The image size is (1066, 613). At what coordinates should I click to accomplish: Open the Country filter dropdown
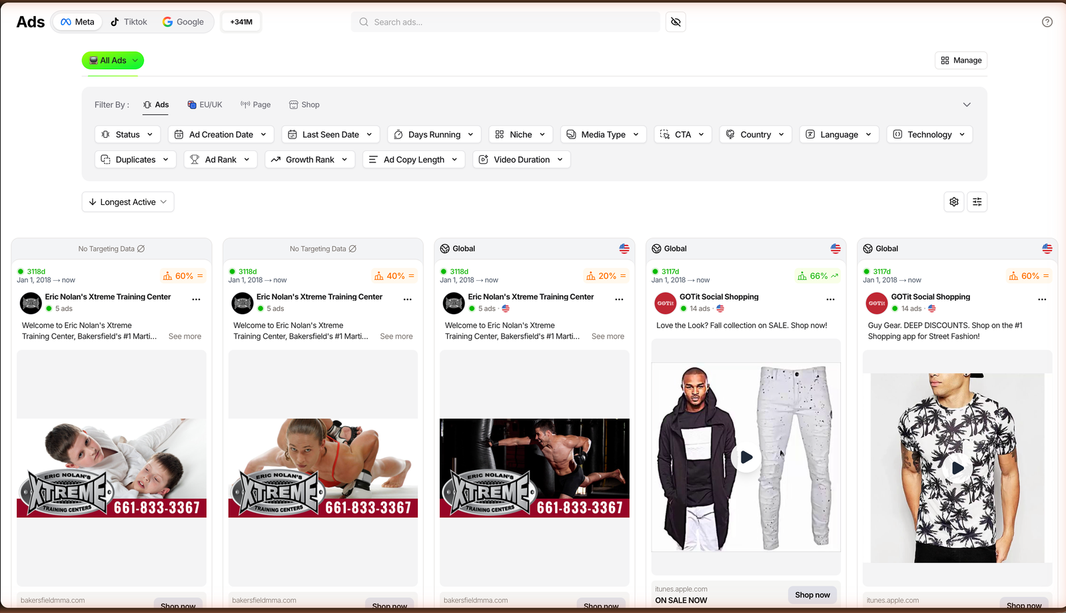click(756, 134)
